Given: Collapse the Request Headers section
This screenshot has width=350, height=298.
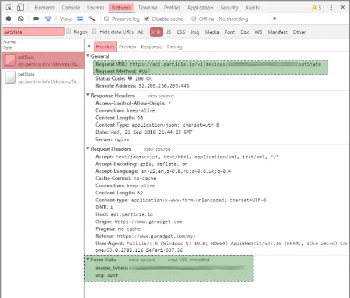Looking at the screenshot, I should [88, 148].
